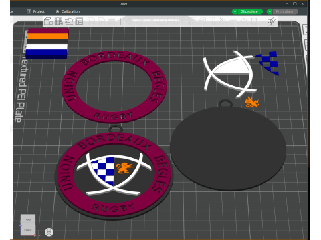Click the Arrange all objects icon
Image resolution: width=321 pixels, height=240 pixels.
tap(79, 21)
